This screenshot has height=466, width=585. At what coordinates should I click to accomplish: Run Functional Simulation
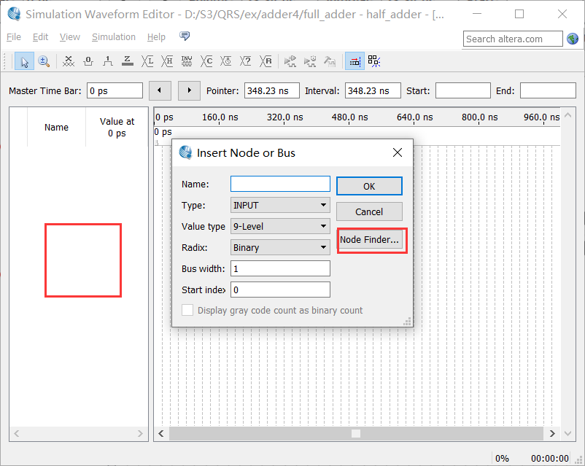coord(290,61)
